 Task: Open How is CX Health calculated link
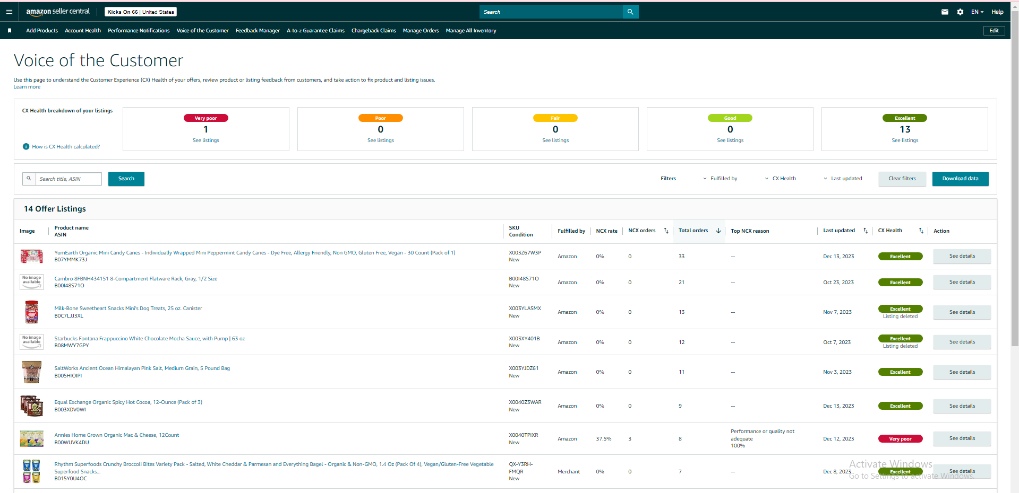coord(66,147)
